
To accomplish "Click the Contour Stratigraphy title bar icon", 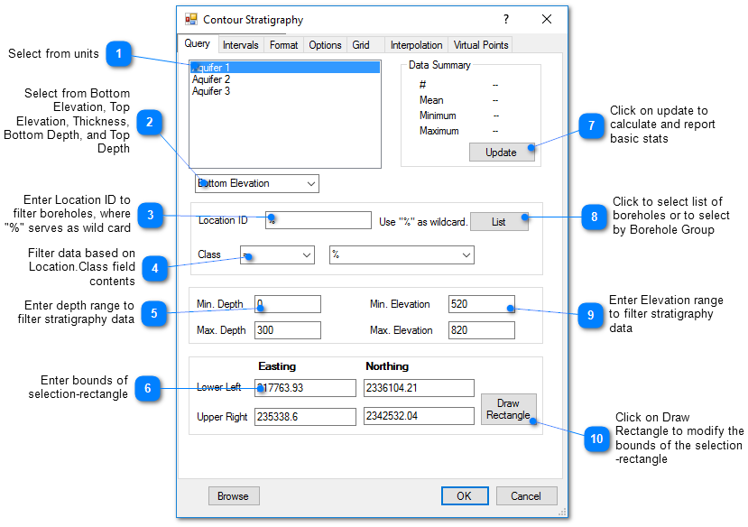I will tap(191, 19).
